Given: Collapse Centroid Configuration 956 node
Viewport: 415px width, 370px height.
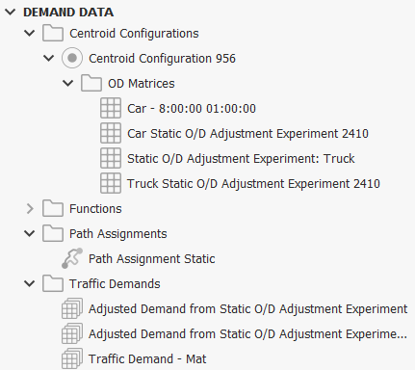Looking at the screenshot, I should tap(49, 58).
